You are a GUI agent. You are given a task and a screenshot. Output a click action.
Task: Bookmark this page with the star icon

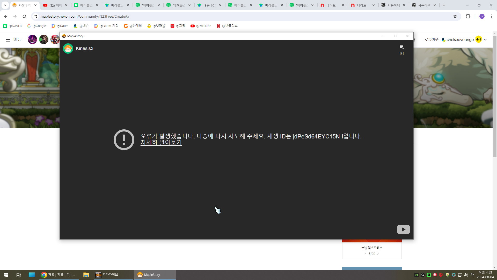[455, 16]
